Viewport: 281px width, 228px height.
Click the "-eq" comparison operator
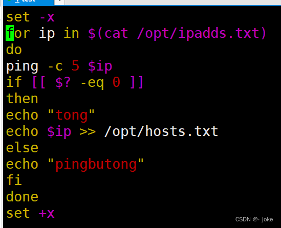point(92,83)
